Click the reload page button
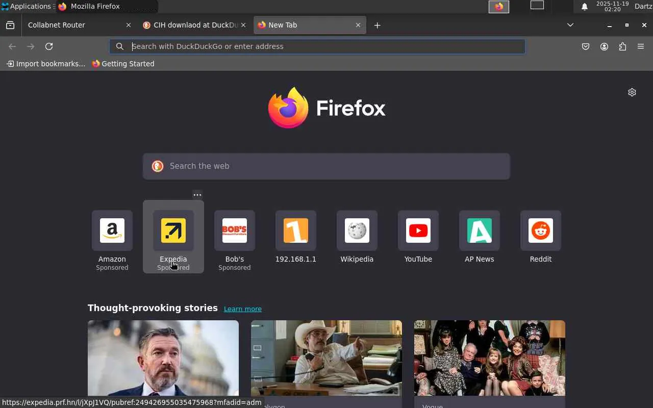Viewport: 653px width, 408px height. point(49,46)
